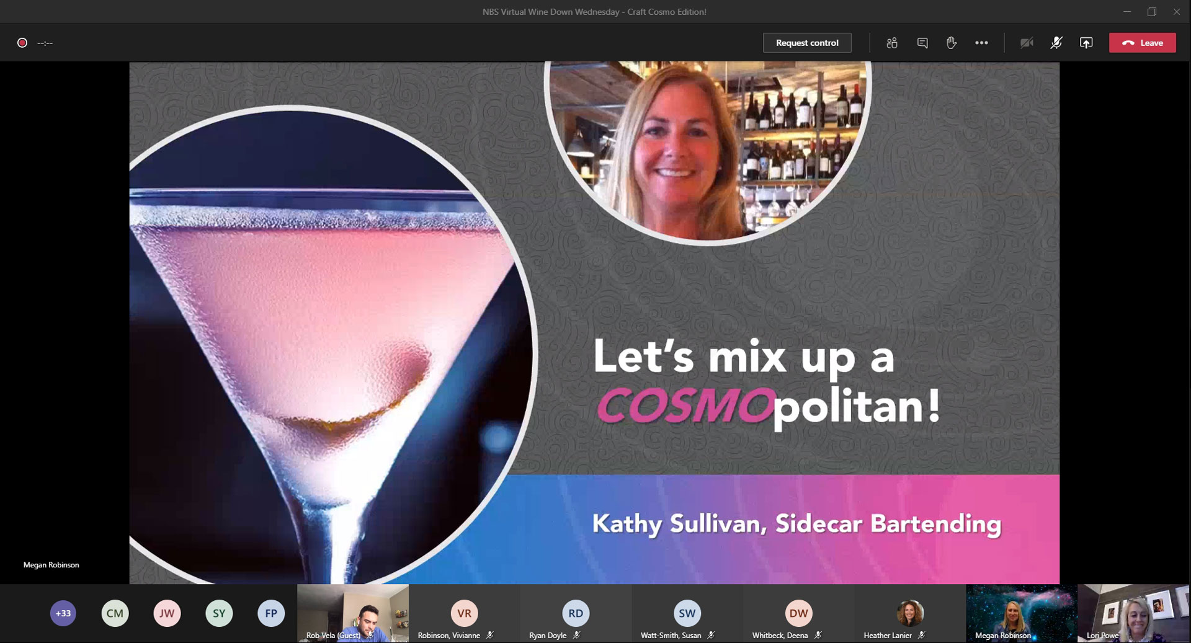Screen dimensions: 1191x643
Task: Click Rob Vela's video thumbnail
Action: [352, 613]
